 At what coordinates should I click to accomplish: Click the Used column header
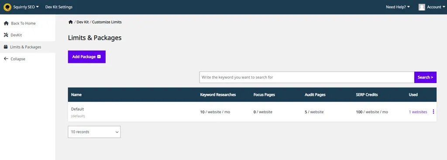point(413,94)
